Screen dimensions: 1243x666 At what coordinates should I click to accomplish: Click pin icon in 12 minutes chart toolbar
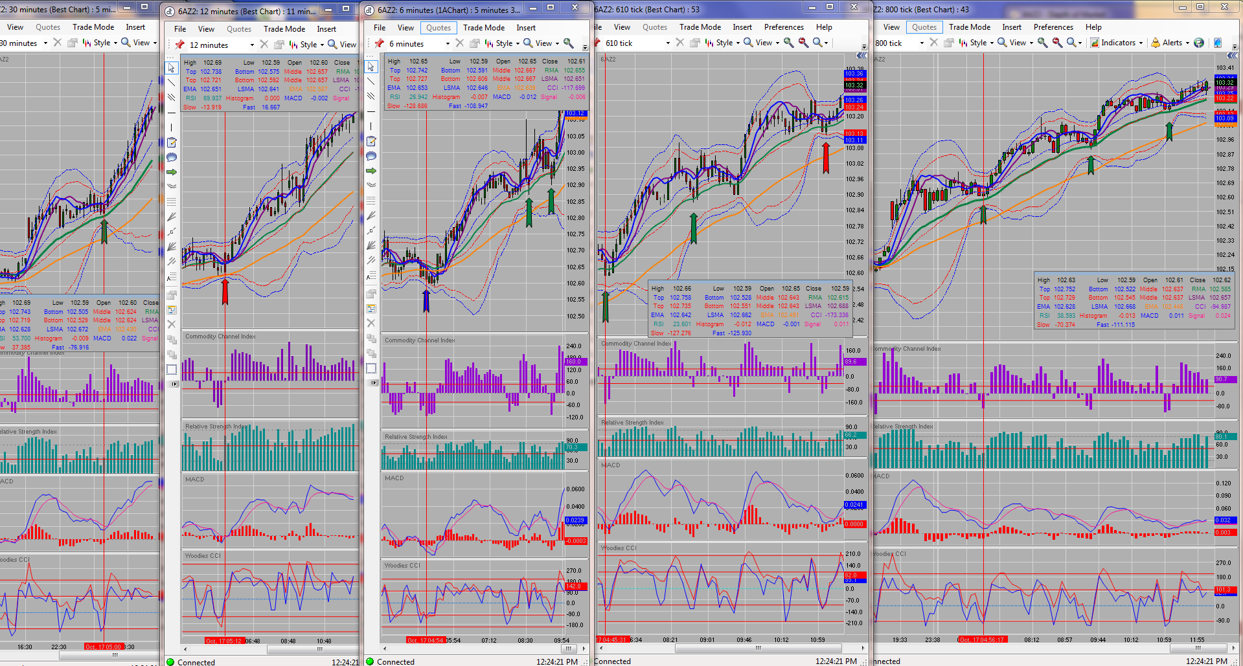179,45
